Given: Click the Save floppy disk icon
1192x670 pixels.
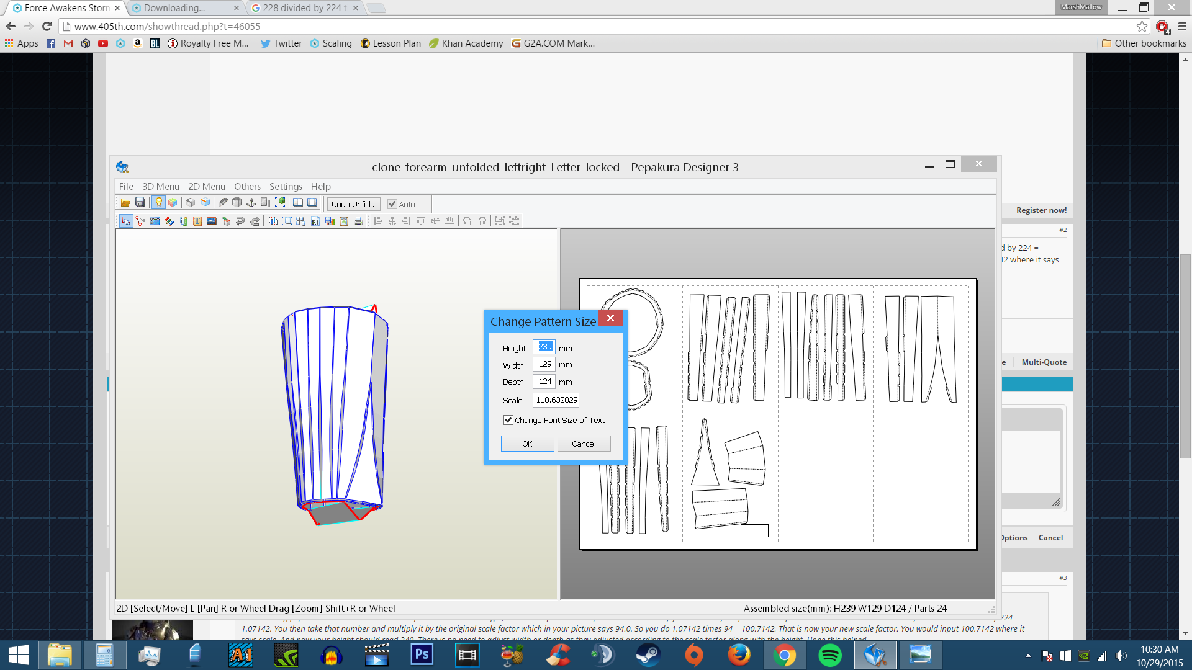Looking at the screenshot, I should tap(140, 203).
